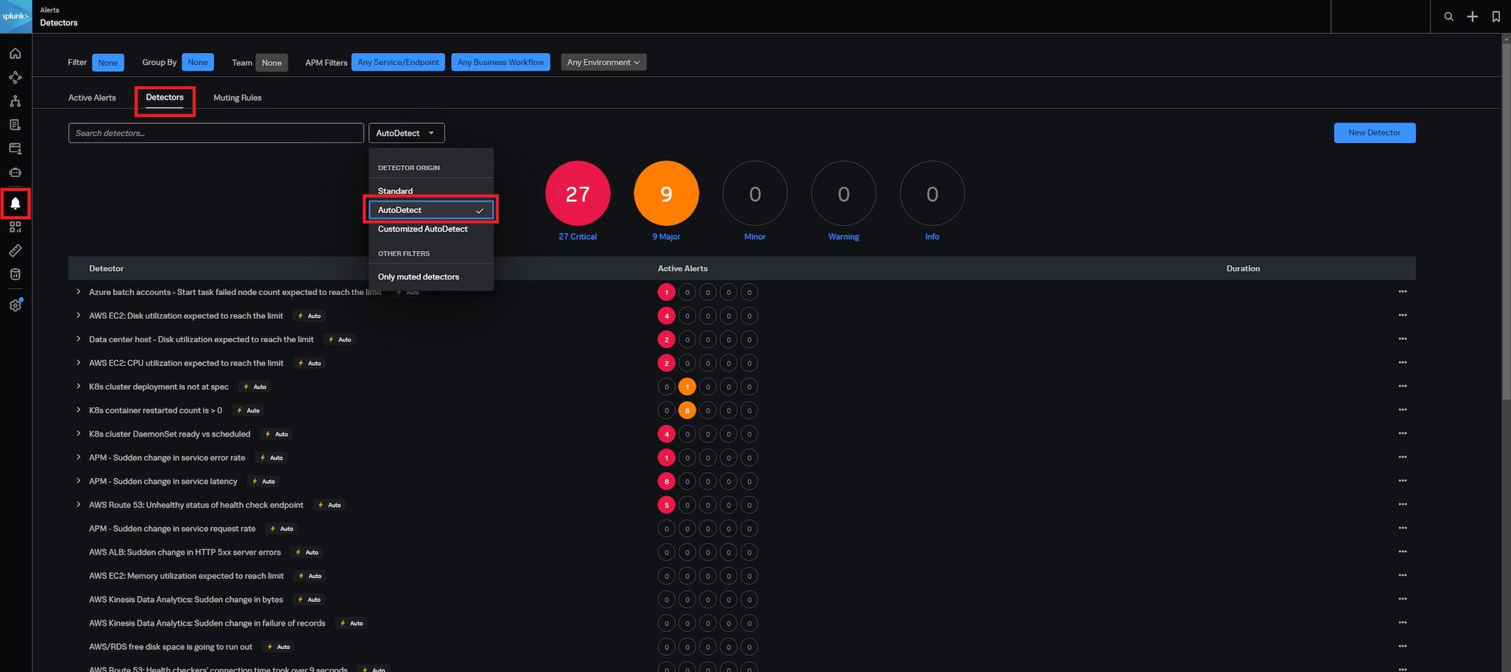Open the Dashboards grid icon in sidebar
This screenshot has height=672, width=1511.
click(x=15, y=226)
